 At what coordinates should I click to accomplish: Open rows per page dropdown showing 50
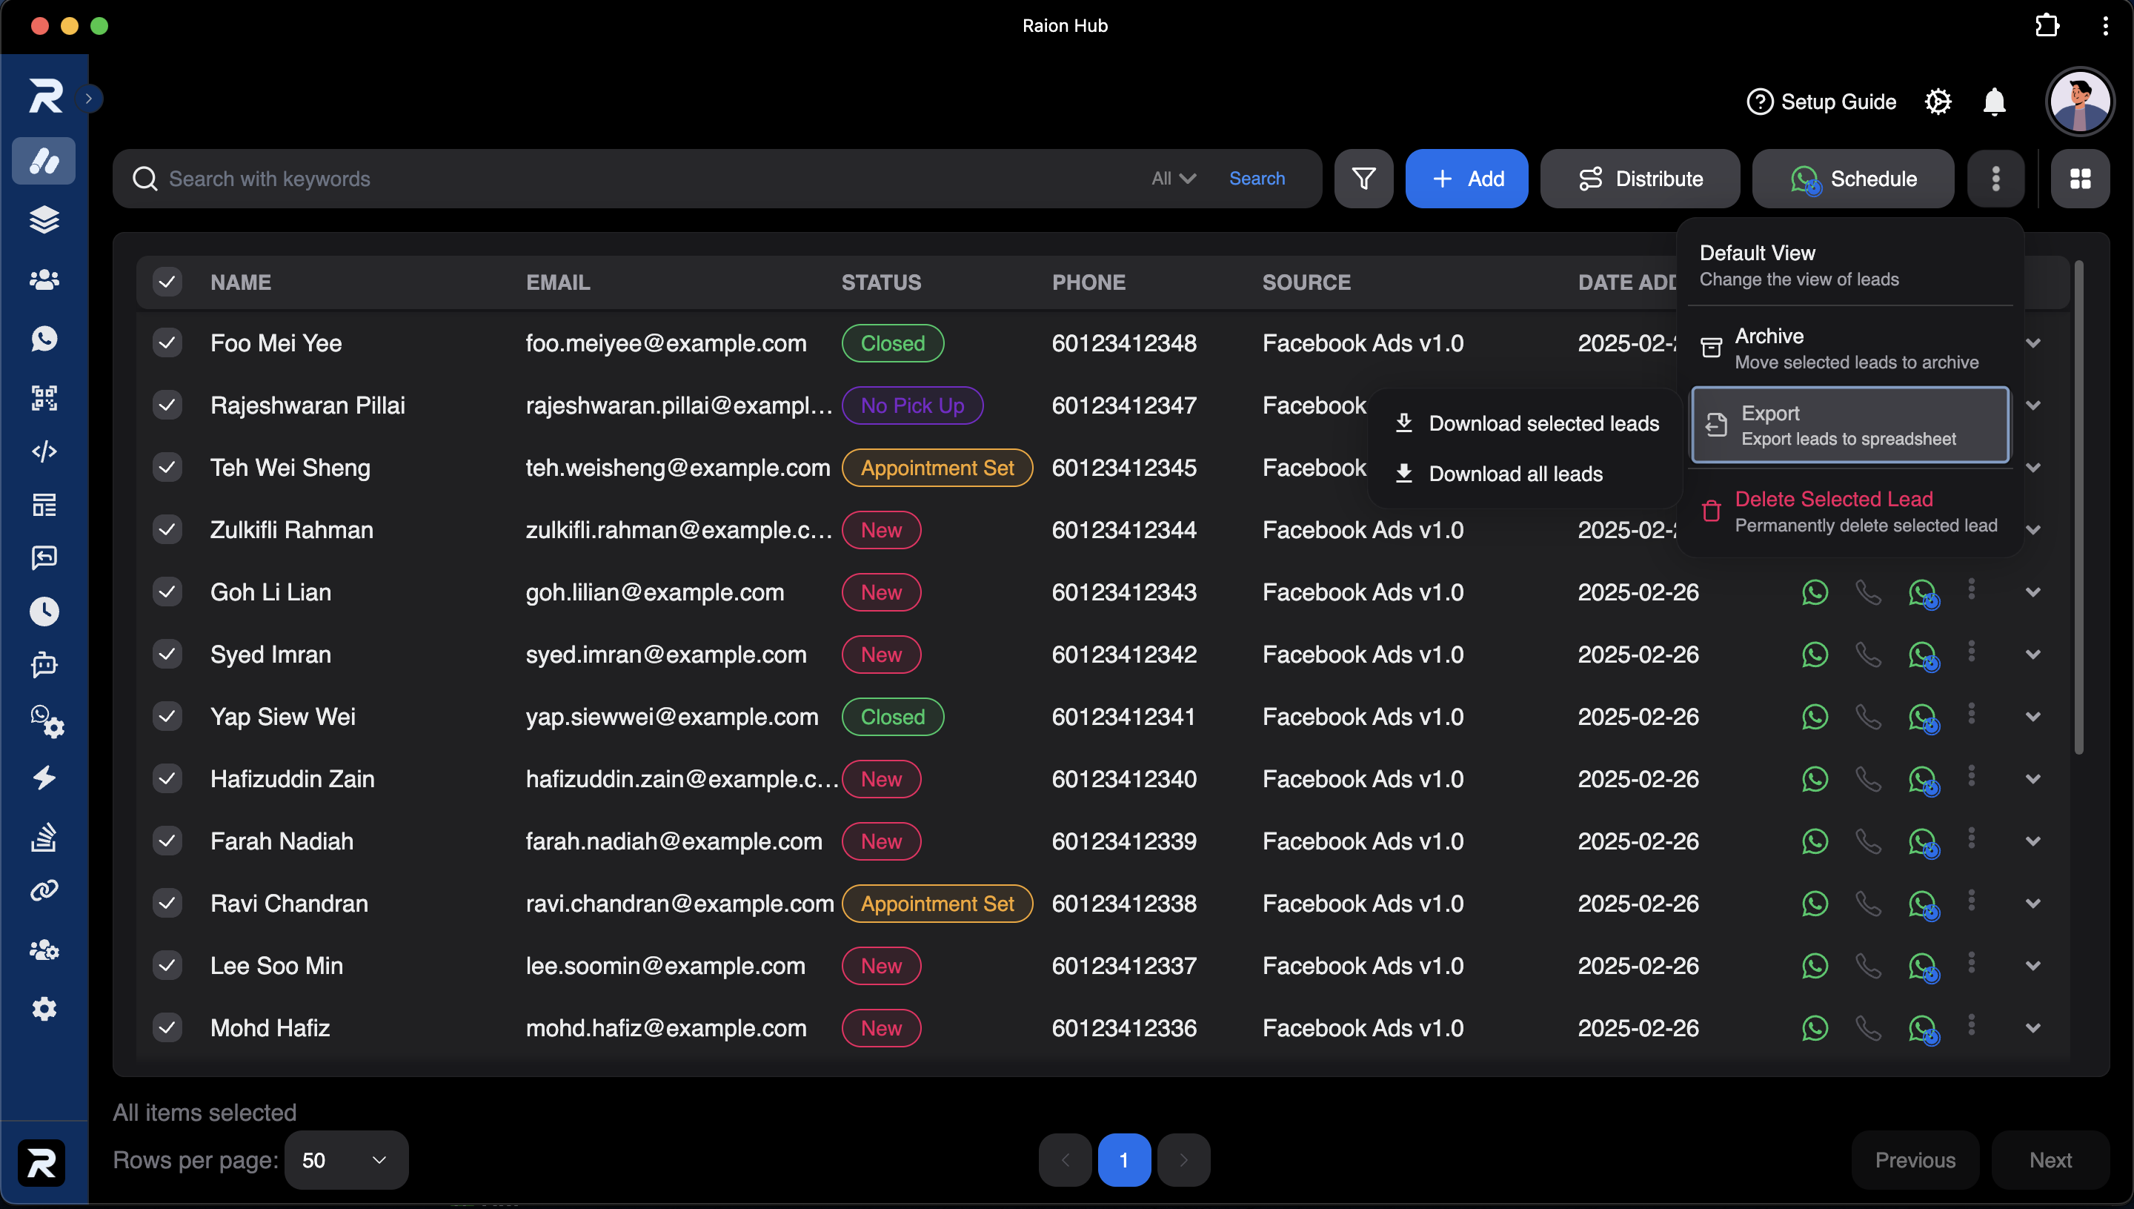point(345,1160)
